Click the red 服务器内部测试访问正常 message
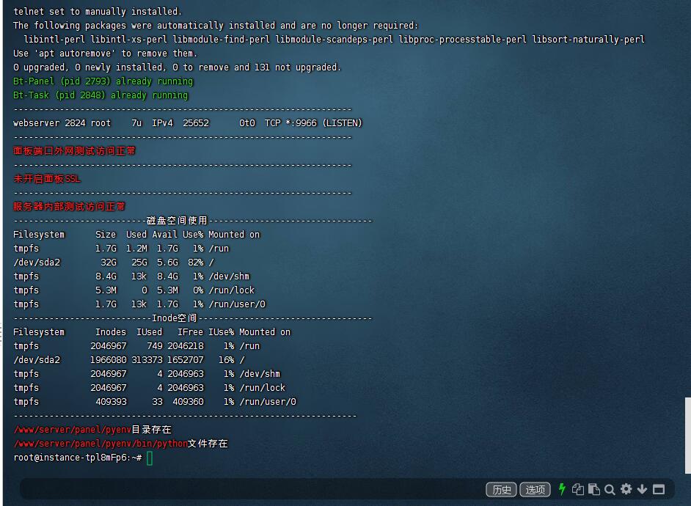This screenshot has height=506, width=691. tap(69, 207)
